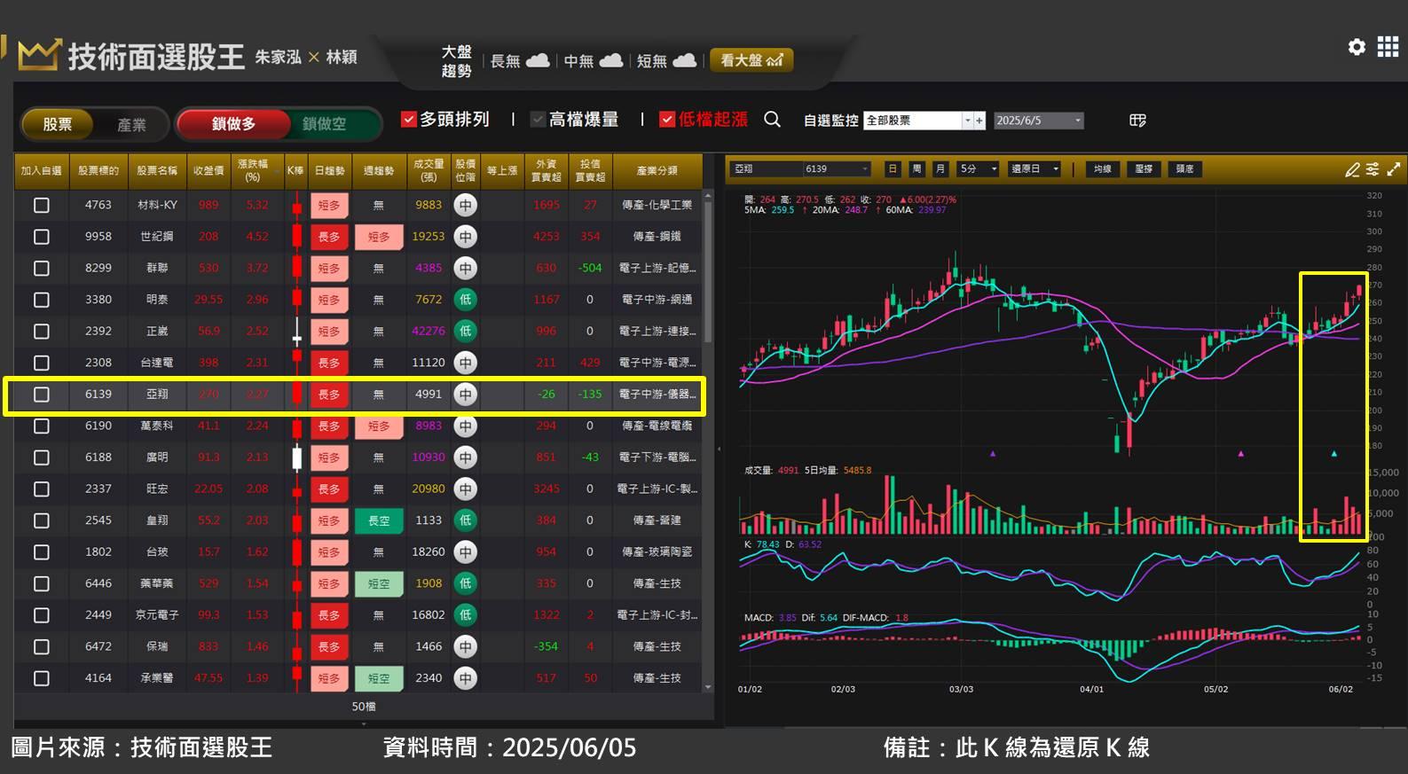This screenshot has height=774, width=1408.
Task: Click the 低 price-level badge for 3380 明泰
Action: pos(465,300)
